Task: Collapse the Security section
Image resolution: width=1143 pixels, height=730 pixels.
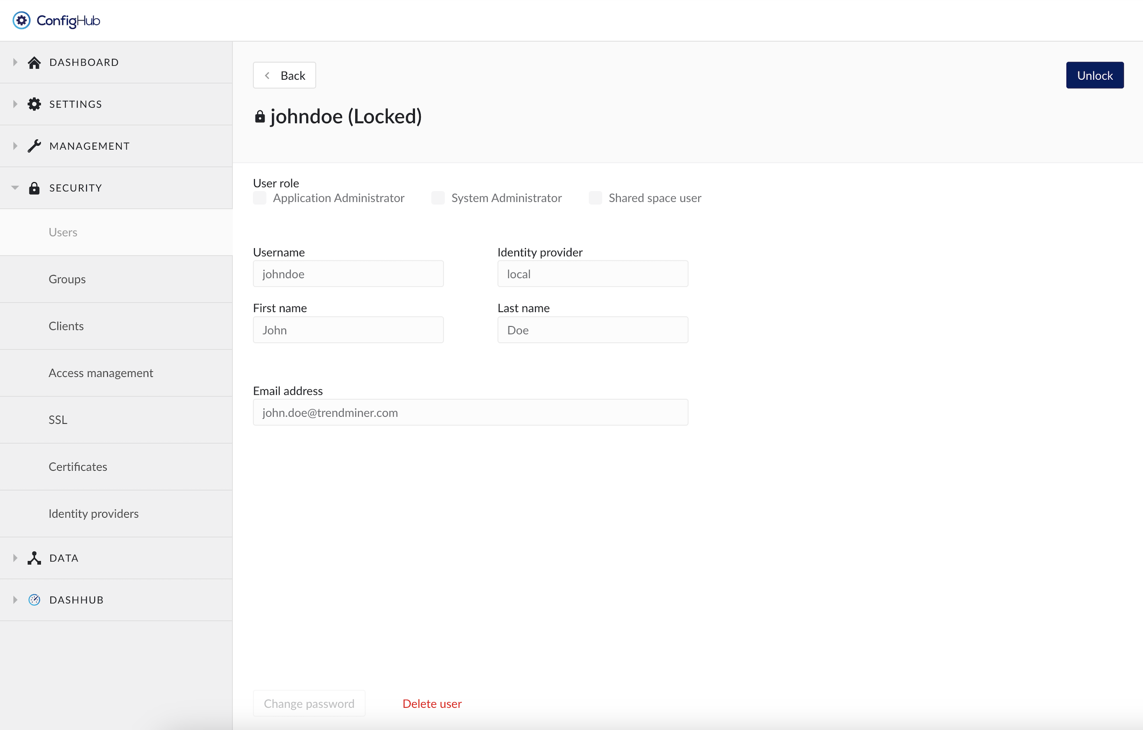Action: coord(15,188)
